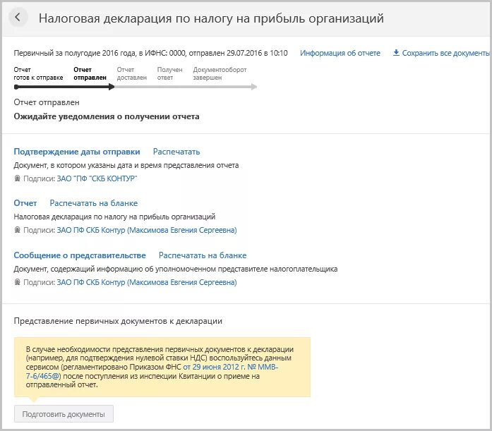The height and width of the screenshot is (431, 492).
Task: Click heading Представление первичных документов к декларации
Action: point(118,321)
